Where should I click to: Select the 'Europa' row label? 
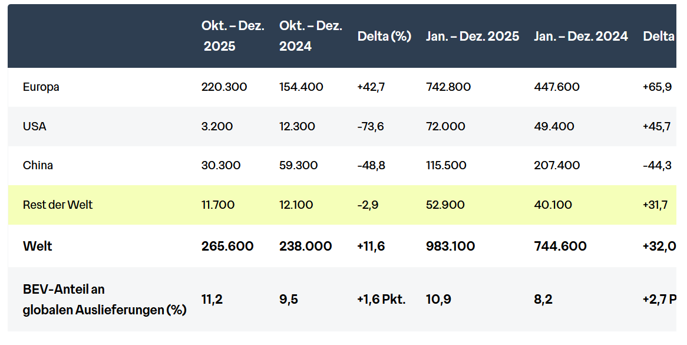41,87
